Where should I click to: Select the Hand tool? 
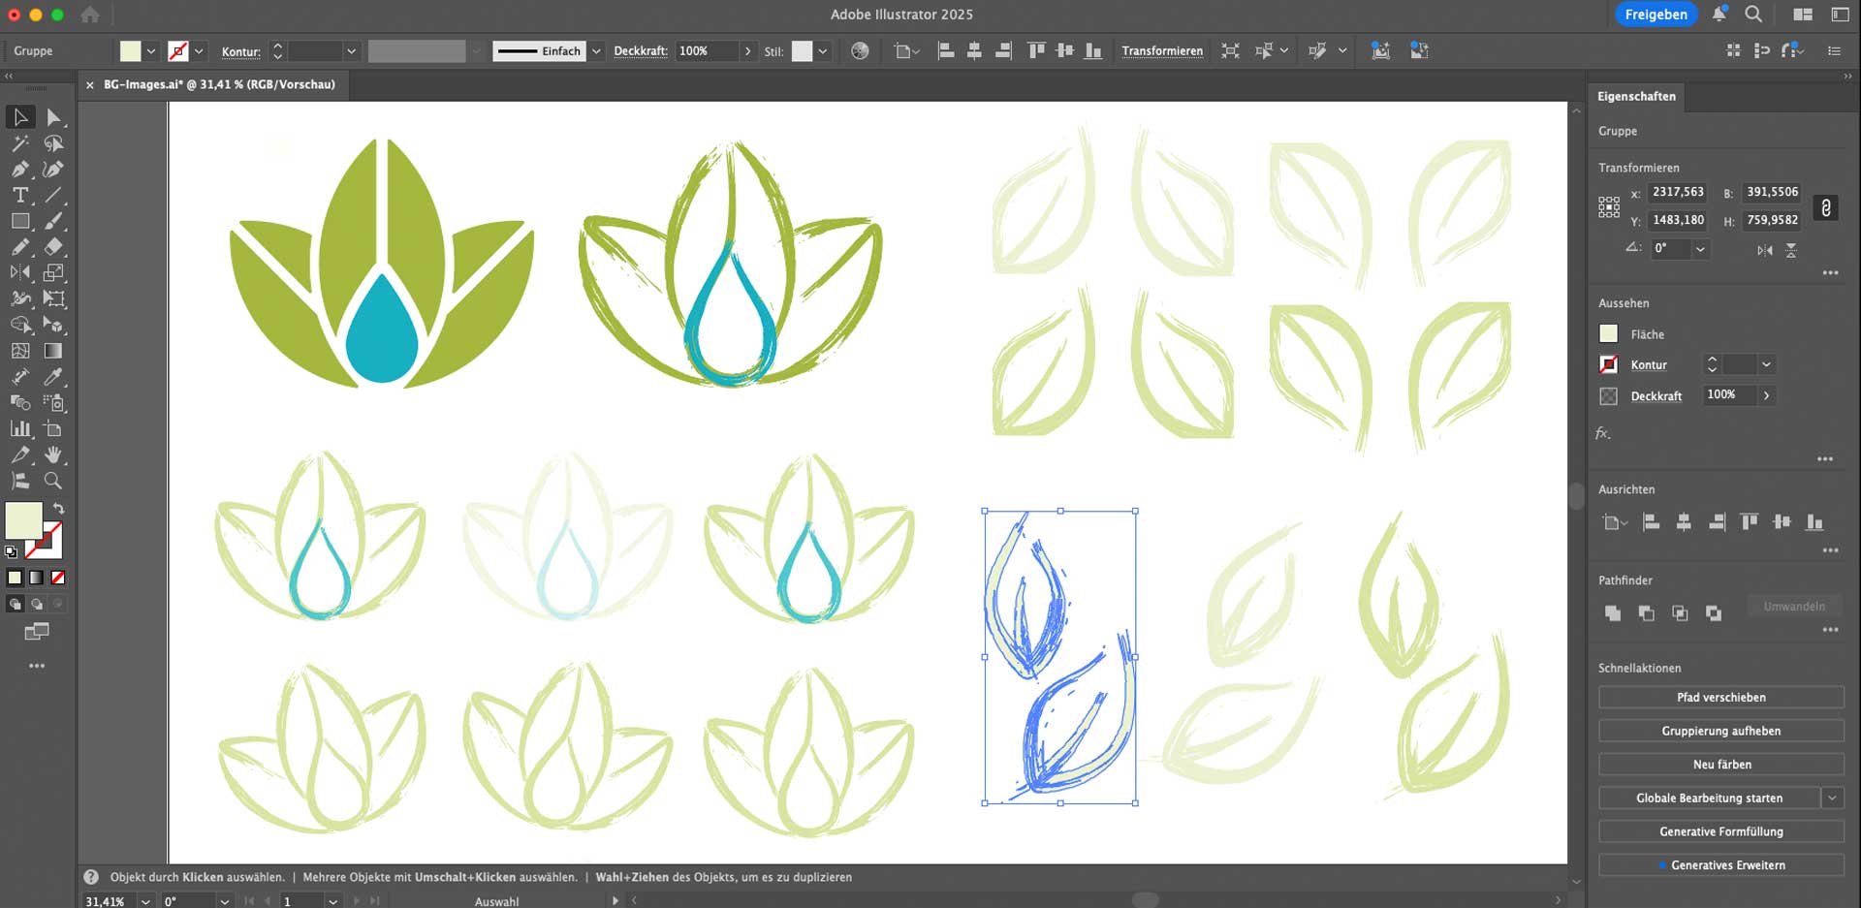click(x=53, y=454)
